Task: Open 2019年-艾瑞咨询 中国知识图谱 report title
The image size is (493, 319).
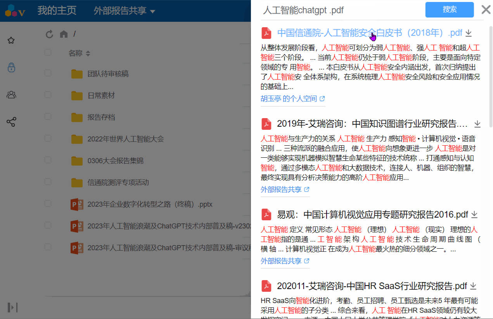Action: [x=372, y=124]
